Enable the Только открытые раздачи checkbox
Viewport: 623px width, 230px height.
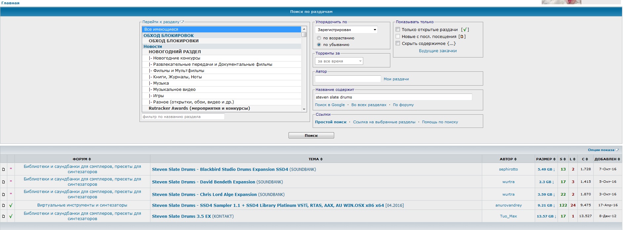coord(398,29)
